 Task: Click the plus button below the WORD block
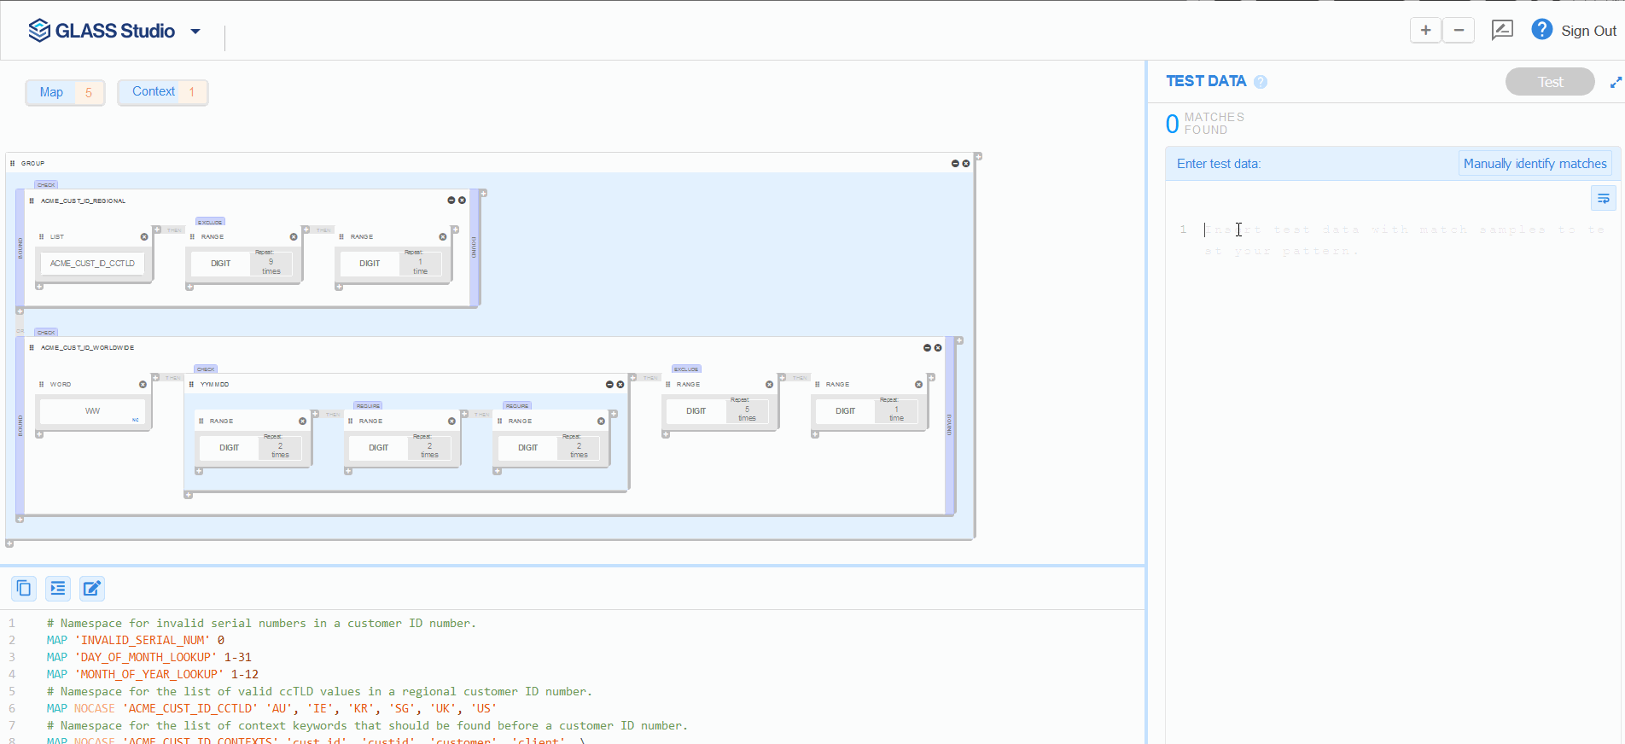point(39,434)
